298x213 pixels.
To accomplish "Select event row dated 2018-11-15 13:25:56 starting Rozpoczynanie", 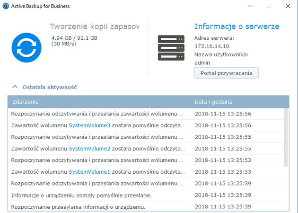I will point(147,114).
